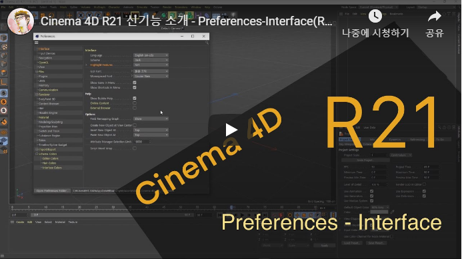Viewport: 462px width, 259px height.
Task: Expand the Renderer tree node
Action: (x=37, y=95)
